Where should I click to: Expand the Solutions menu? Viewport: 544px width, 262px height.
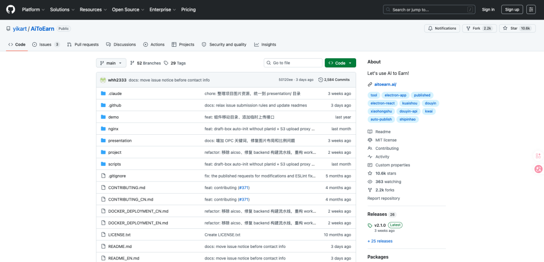[62, 10]
